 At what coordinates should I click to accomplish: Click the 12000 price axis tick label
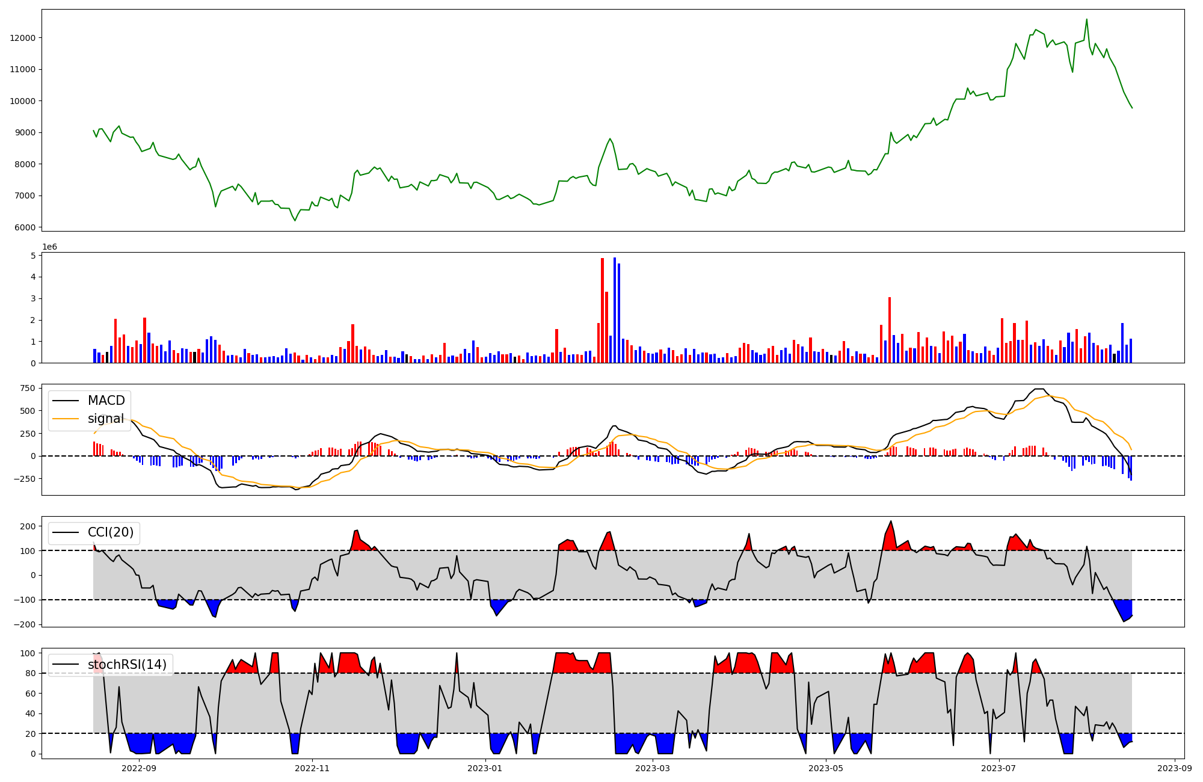(23, 38)
